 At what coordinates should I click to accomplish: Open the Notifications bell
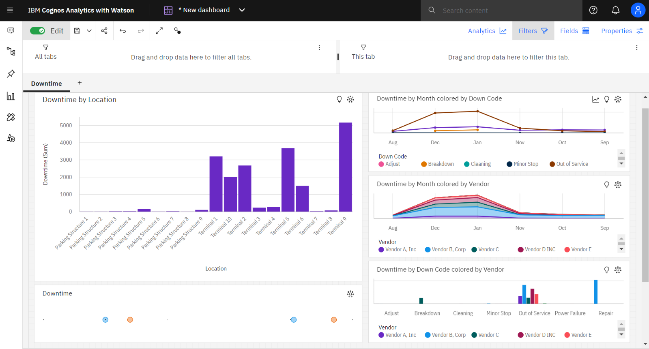[x=616, y=10]
